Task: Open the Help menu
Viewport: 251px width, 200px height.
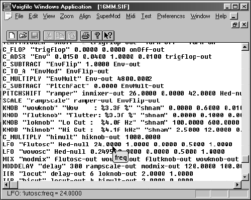Action: [x=221, y=16]
